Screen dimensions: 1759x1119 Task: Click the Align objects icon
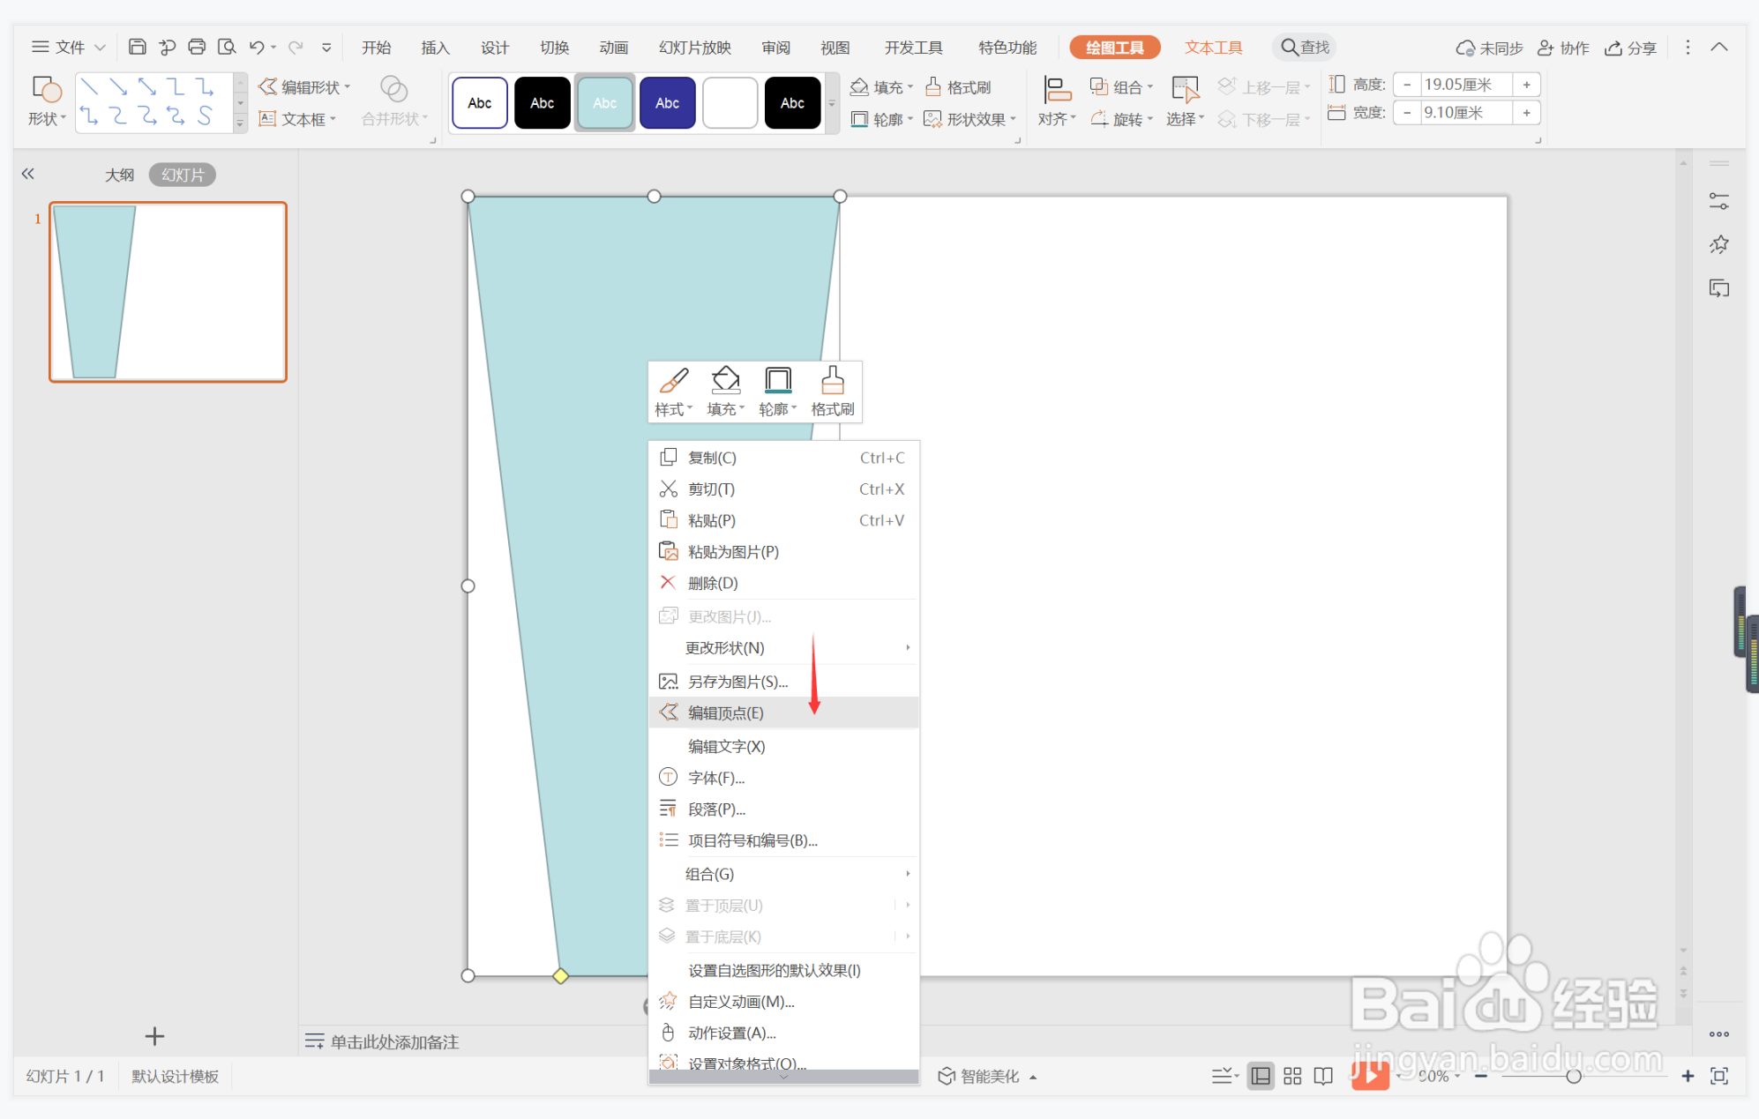click(x=1056, y=101)
